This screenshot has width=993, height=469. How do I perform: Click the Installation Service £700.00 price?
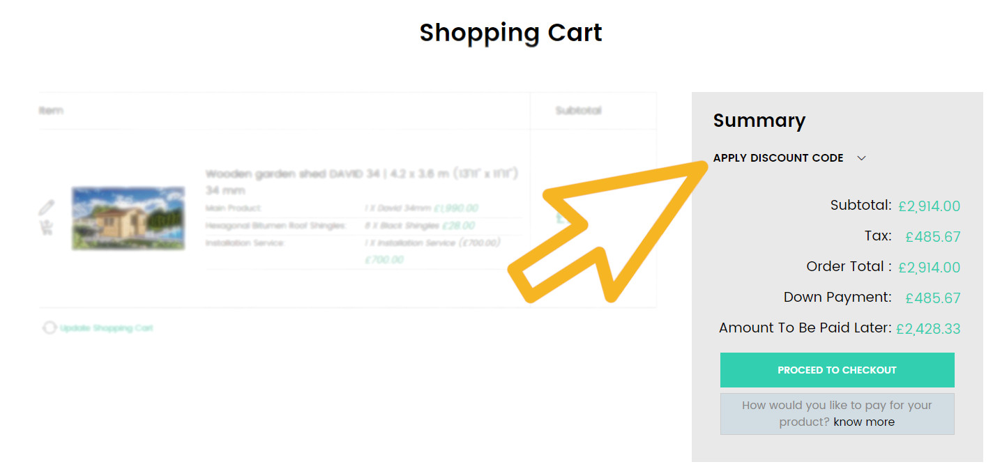[384, 260]
